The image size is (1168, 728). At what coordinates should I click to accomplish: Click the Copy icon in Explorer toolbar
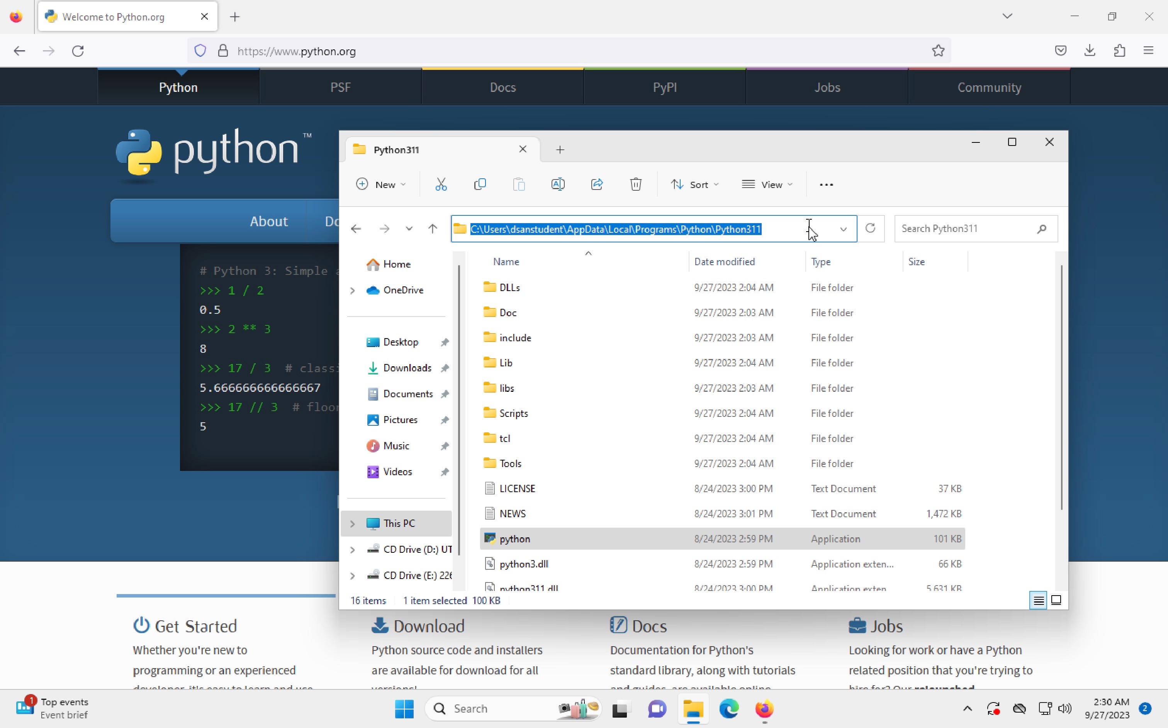pos(480,185)
